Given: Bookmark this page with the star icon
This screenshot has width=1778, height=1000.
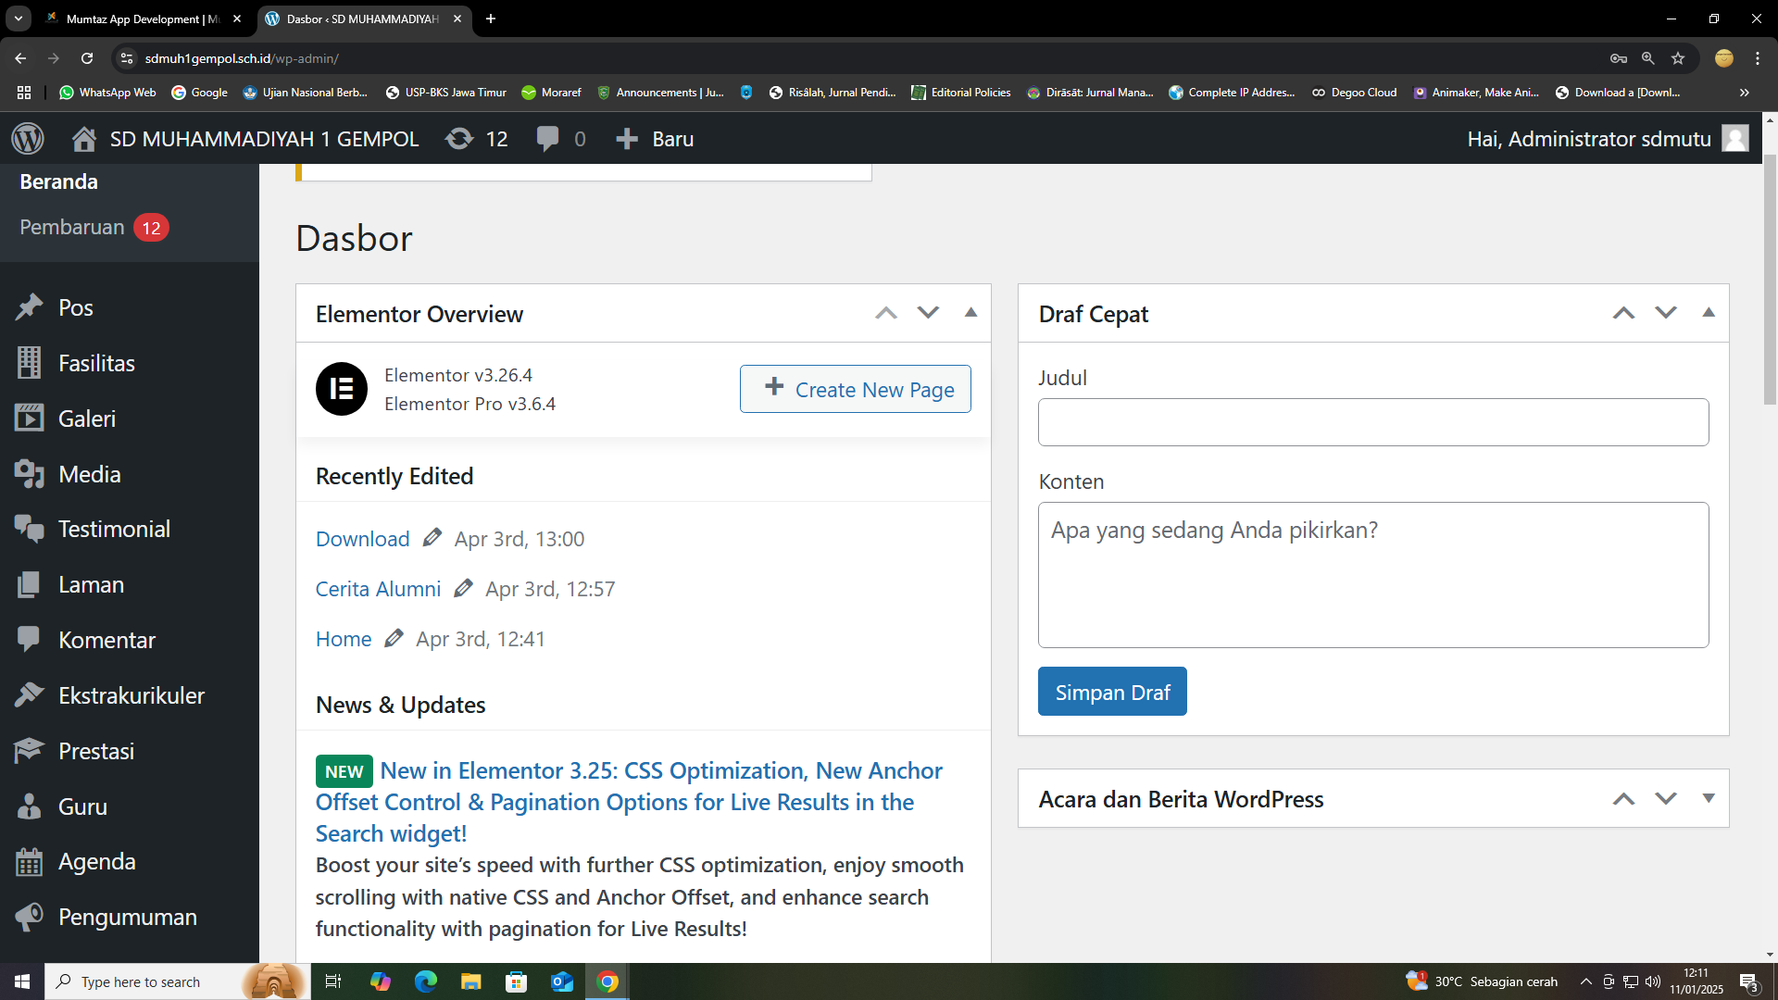Looking at the screenshot, I should click(x=1678, y=58).
